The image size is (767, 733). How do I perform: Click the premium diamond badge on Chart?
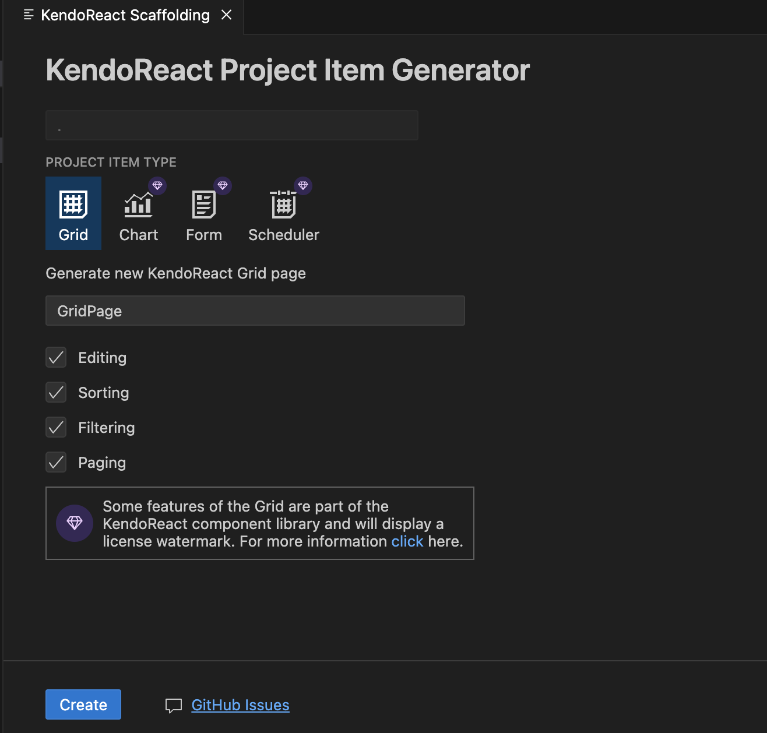point(157,185)
